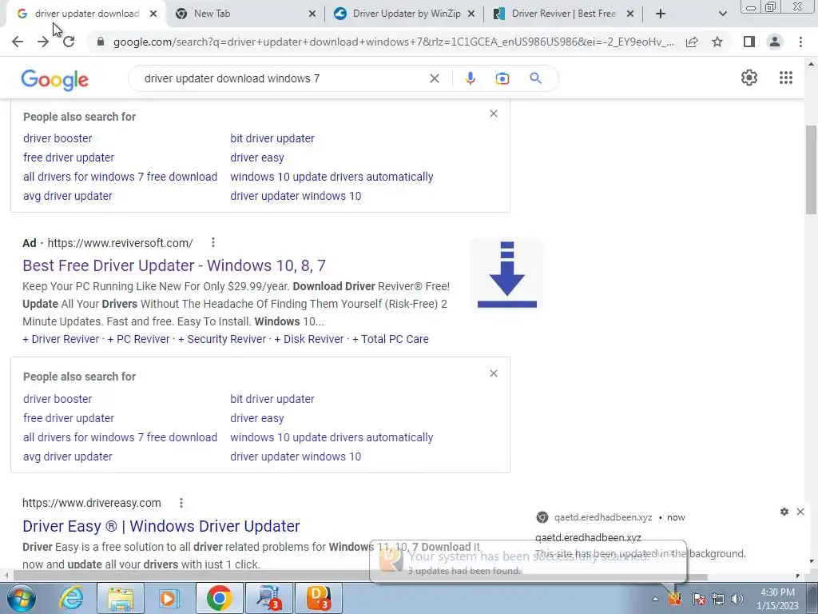Select Chrome taskbar icon

(219, 598)
